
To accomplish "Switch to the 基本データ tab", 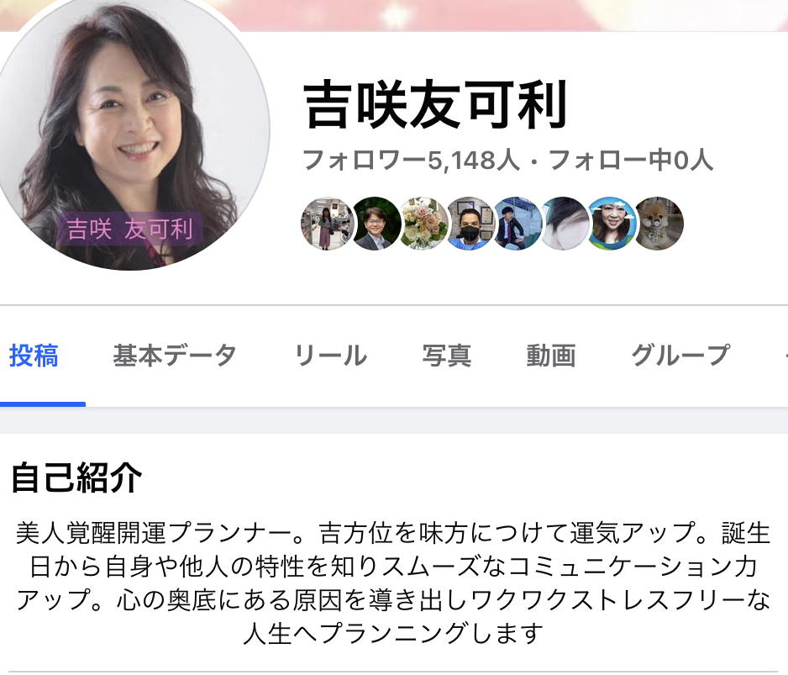I will [175, 356].
